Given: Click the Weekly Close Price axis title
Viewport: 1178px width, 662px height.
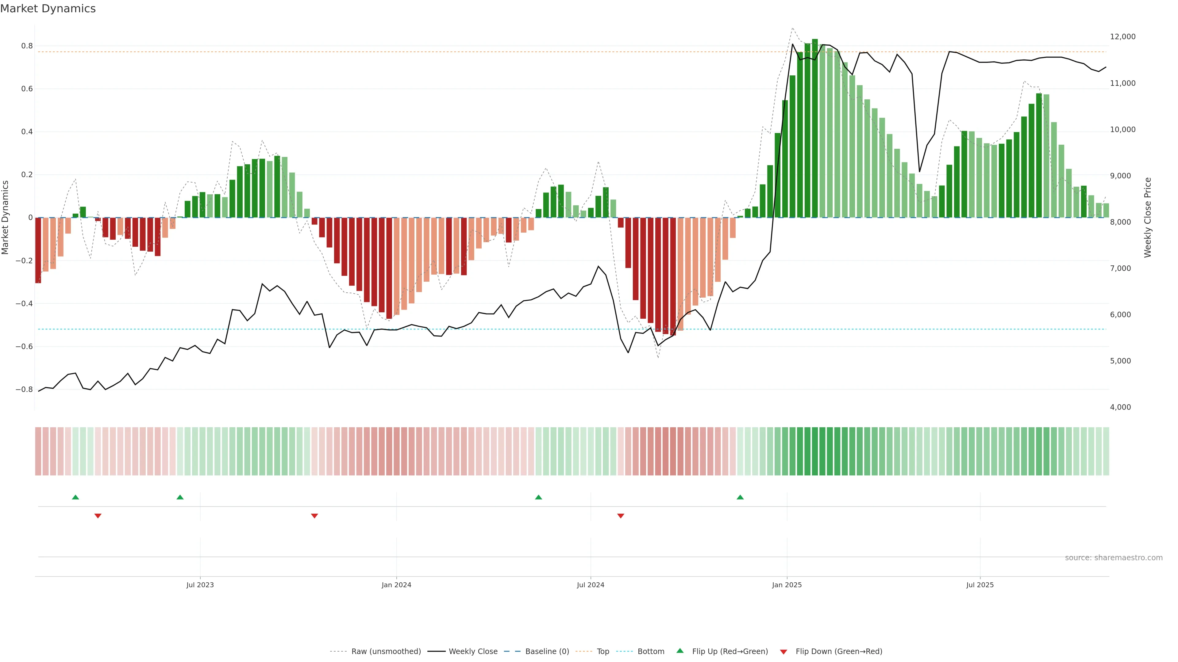Looking at the screenshot, I should [x=1148, y=218].
